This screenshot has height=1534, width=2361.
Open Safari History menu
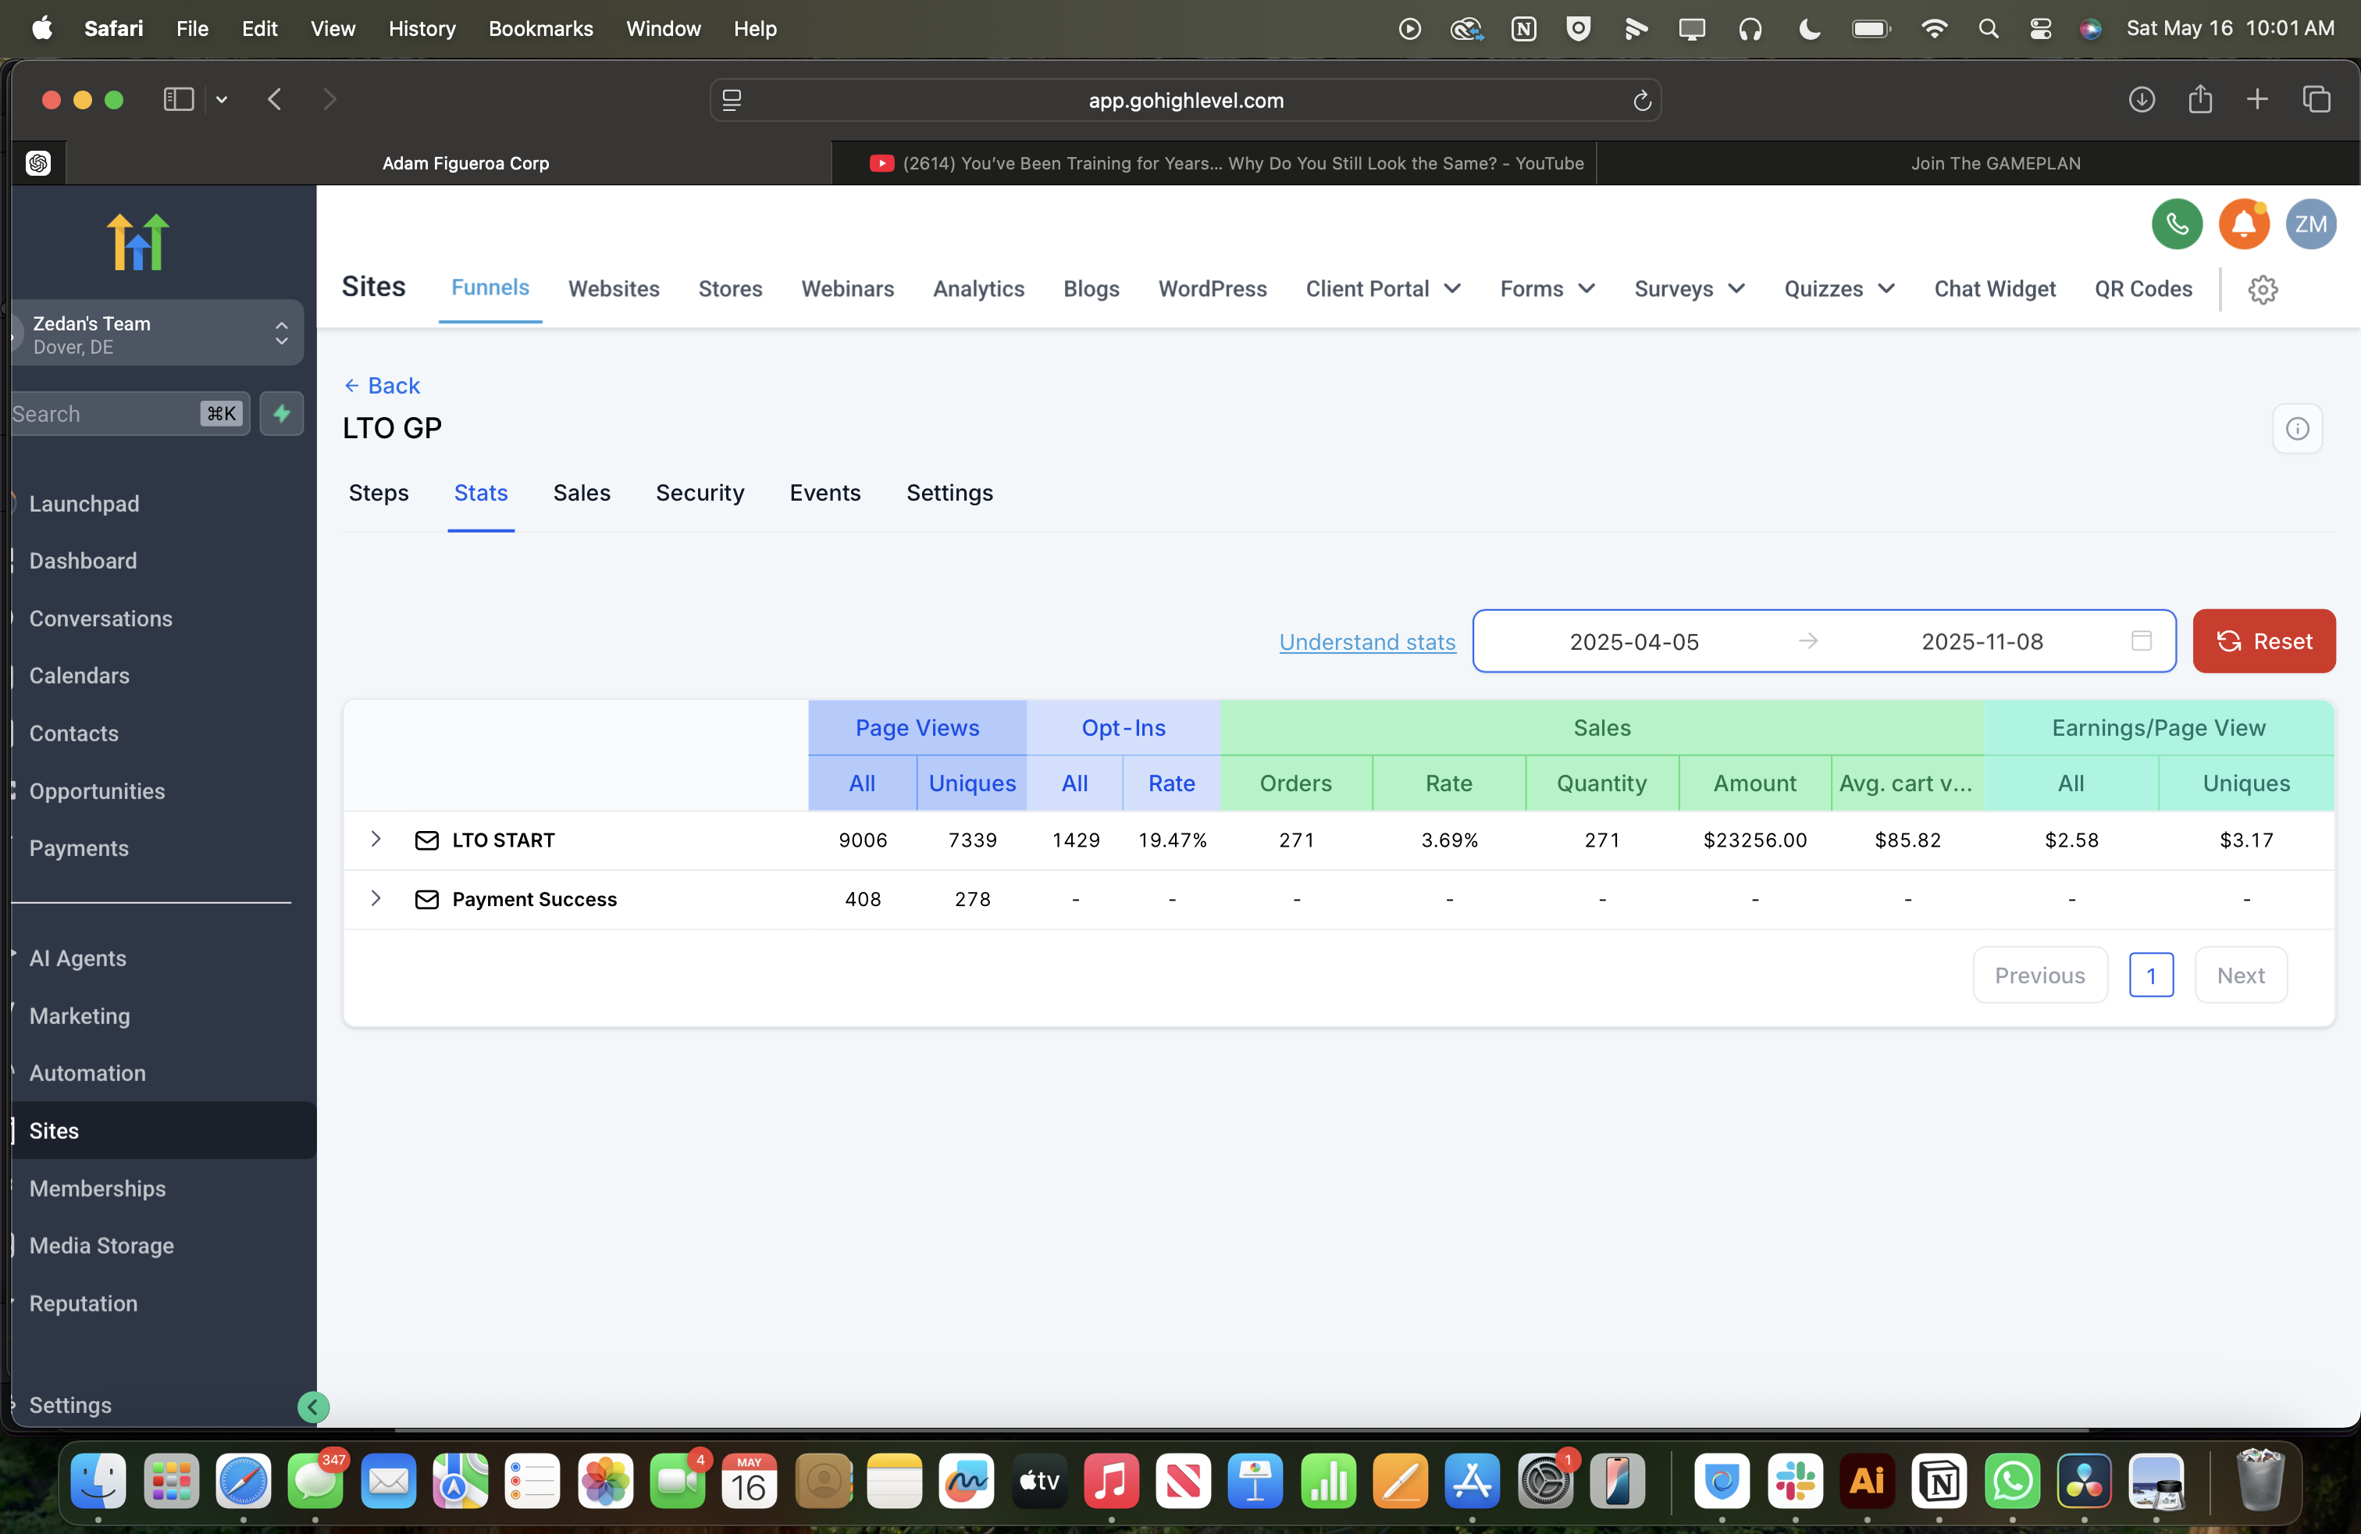pyautogui.click(x=422, y=29)
